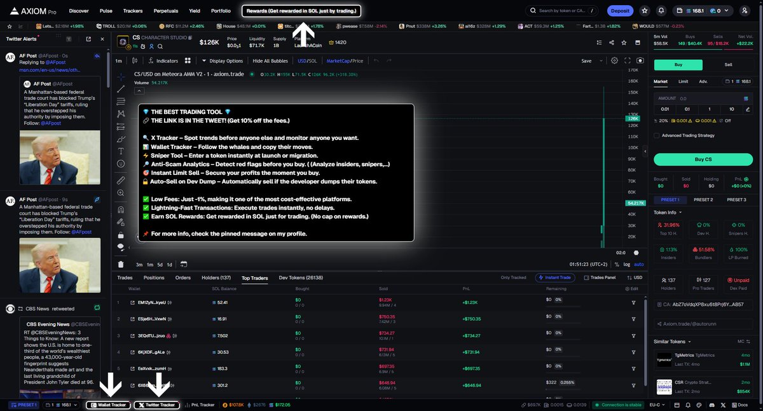Filter trades for wallet EM1ZyN...kyeU

point(633,302)
